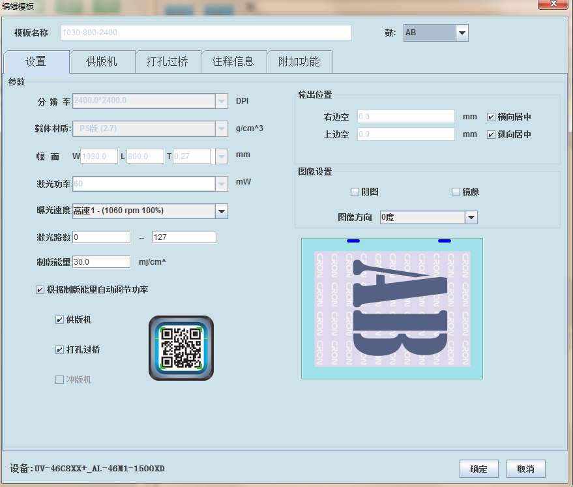The image size is (573, 487).
Task: Open the 幅面 size dropdown arrow
Action: coord(222,156)
